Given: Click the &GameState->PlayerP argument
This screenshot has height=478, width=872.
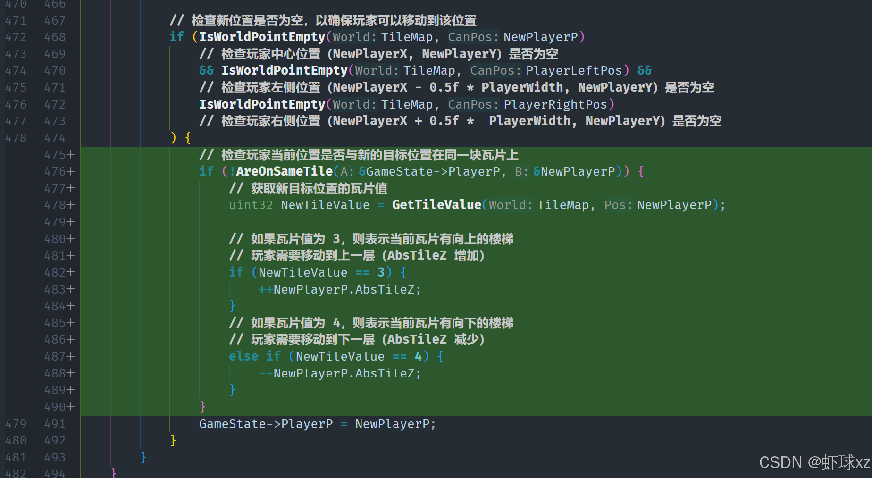Looking at the screenshot, I should pyautogui.click(x=429, y=171).
